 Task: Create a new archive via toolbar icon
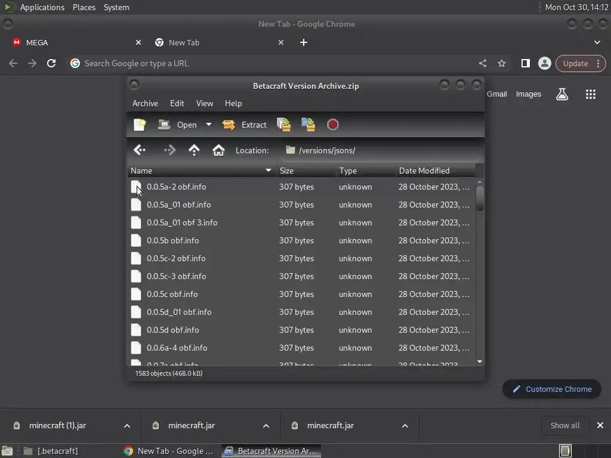pos(140,125)
